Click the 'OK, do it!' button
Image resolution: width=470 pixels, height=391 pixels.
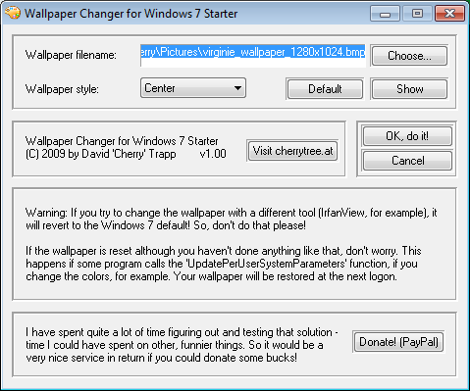tap(407, 136)
